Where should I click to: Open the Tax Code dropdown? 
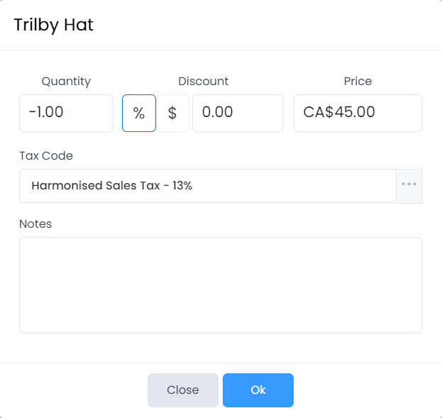click(x=207, y=186)
